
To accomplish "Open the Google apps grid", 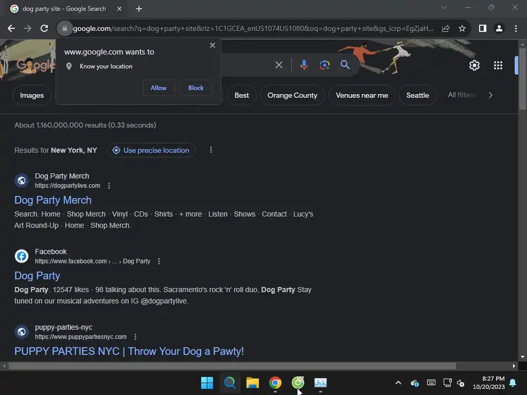I will pos(498,65).
